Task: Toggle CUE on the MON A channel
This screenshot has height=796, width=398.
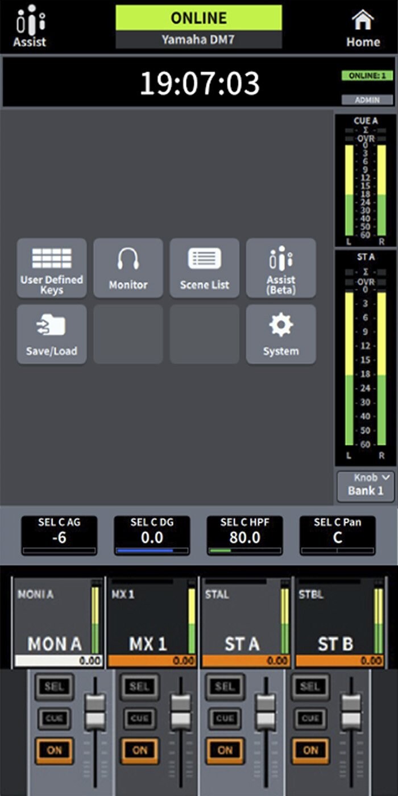Action: tap(54, 718)
